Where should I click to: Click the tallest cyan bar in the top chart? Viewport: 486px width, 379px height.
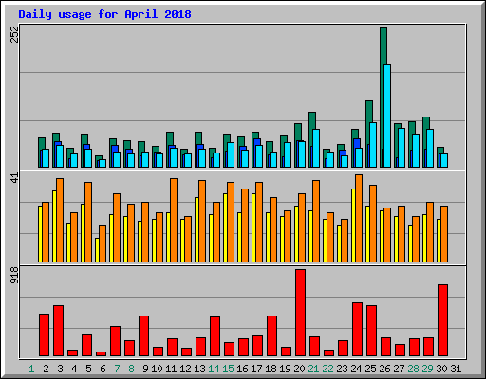pyautogui.click(x=387, y=117)
